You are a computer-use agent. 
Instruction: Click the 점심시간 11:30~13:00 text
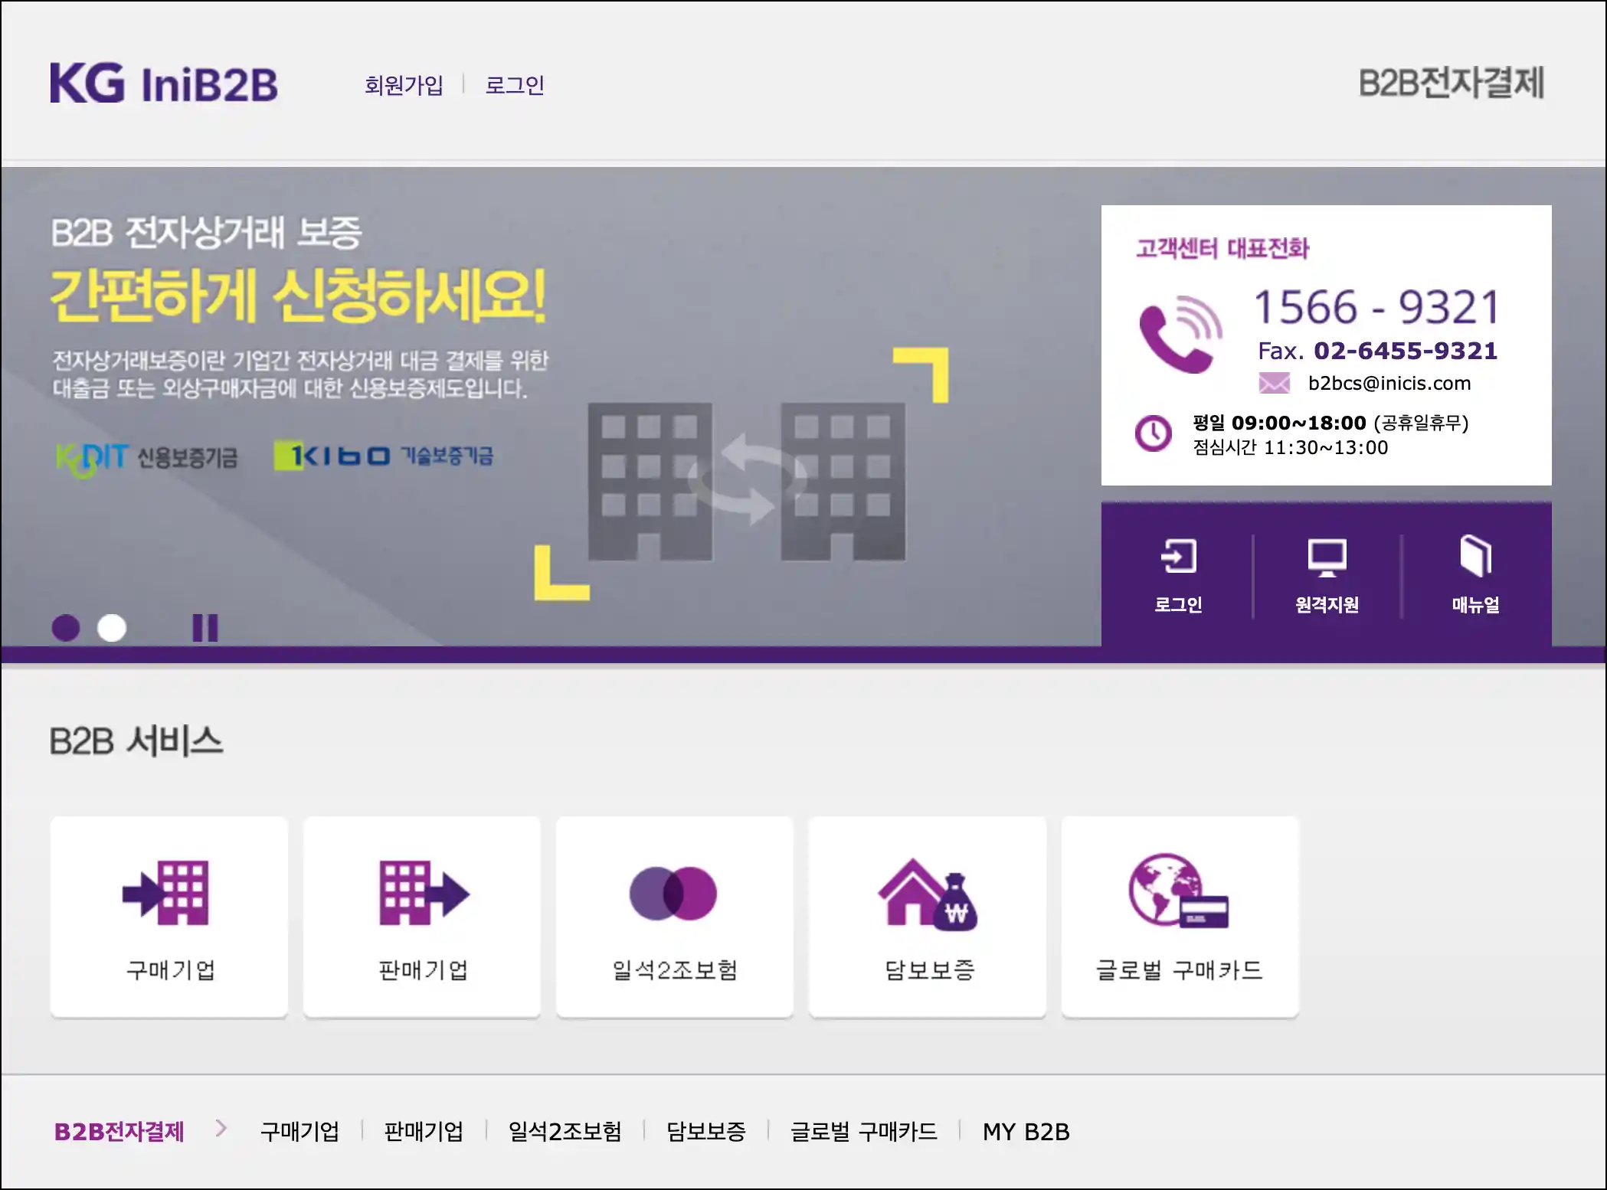coord(1291,447)
